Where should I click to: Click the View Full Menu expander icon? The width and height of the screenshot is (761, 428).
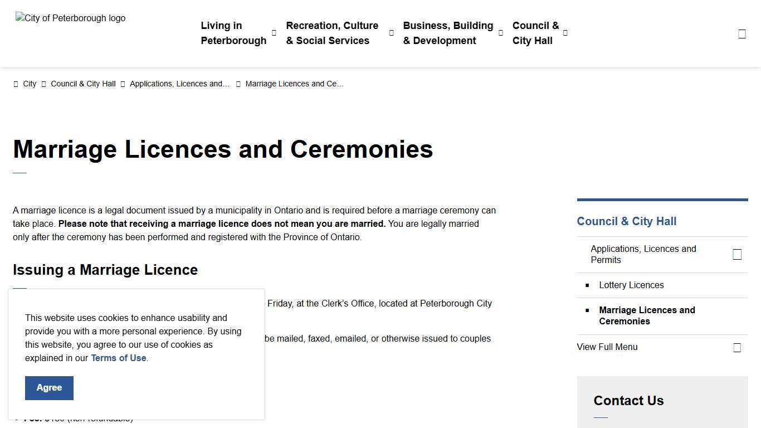click(737, 347)
